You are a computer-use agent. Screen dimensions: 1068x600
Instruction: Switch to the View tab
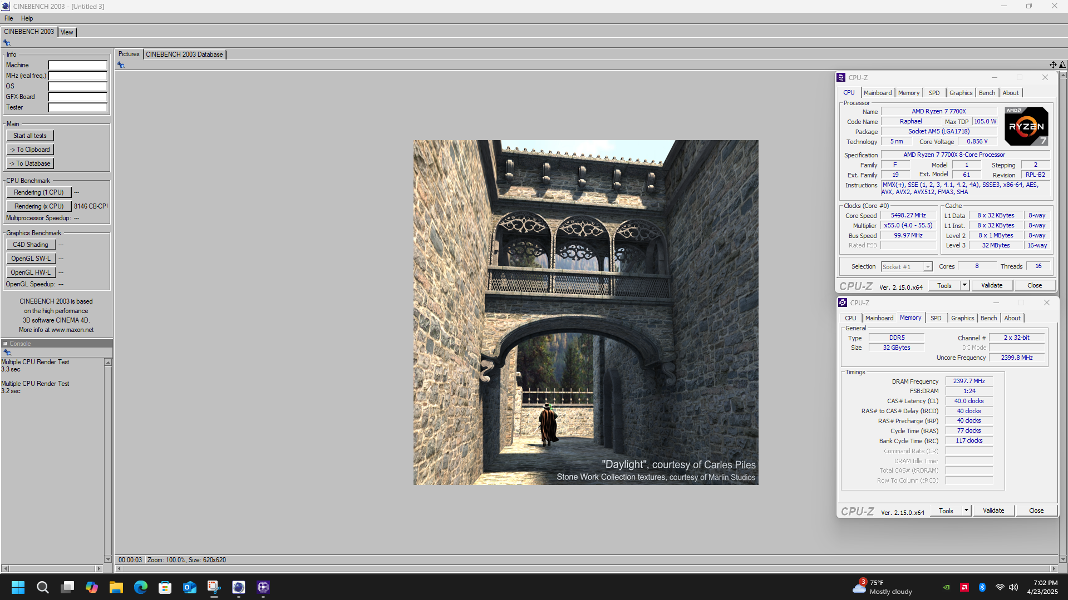tap(67, 32)
